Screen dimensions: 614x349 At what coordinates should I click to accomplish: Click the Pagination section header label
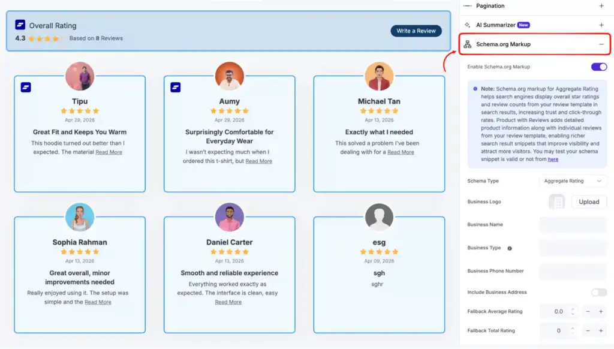point(490,6)
